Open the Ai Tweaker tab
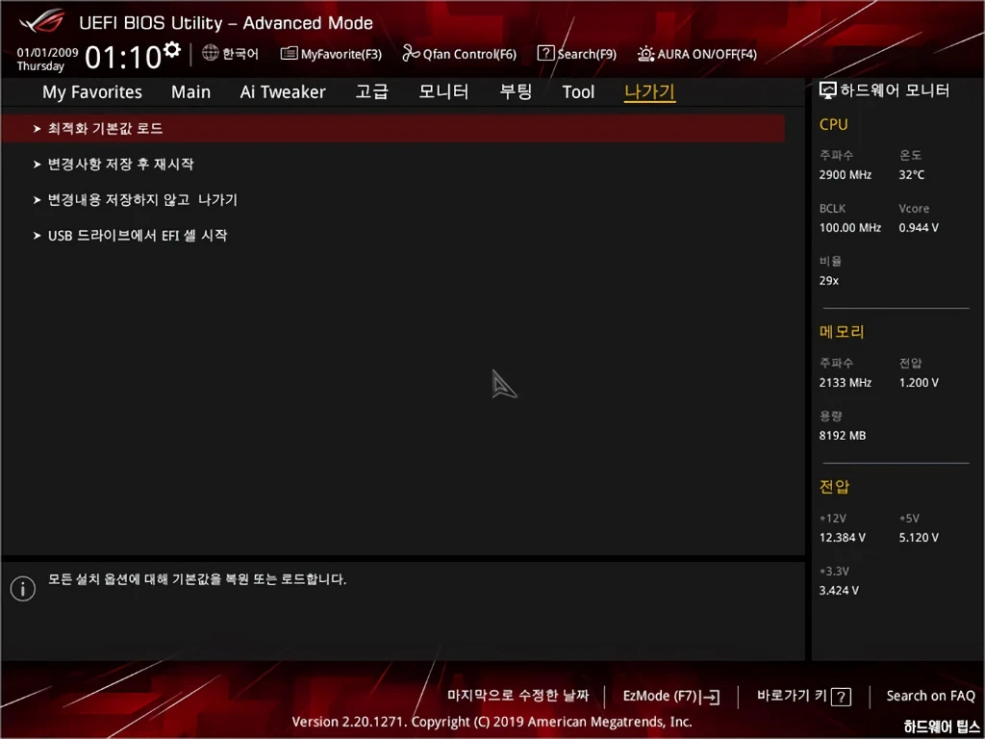985x739 pixels. click(283, 91)
